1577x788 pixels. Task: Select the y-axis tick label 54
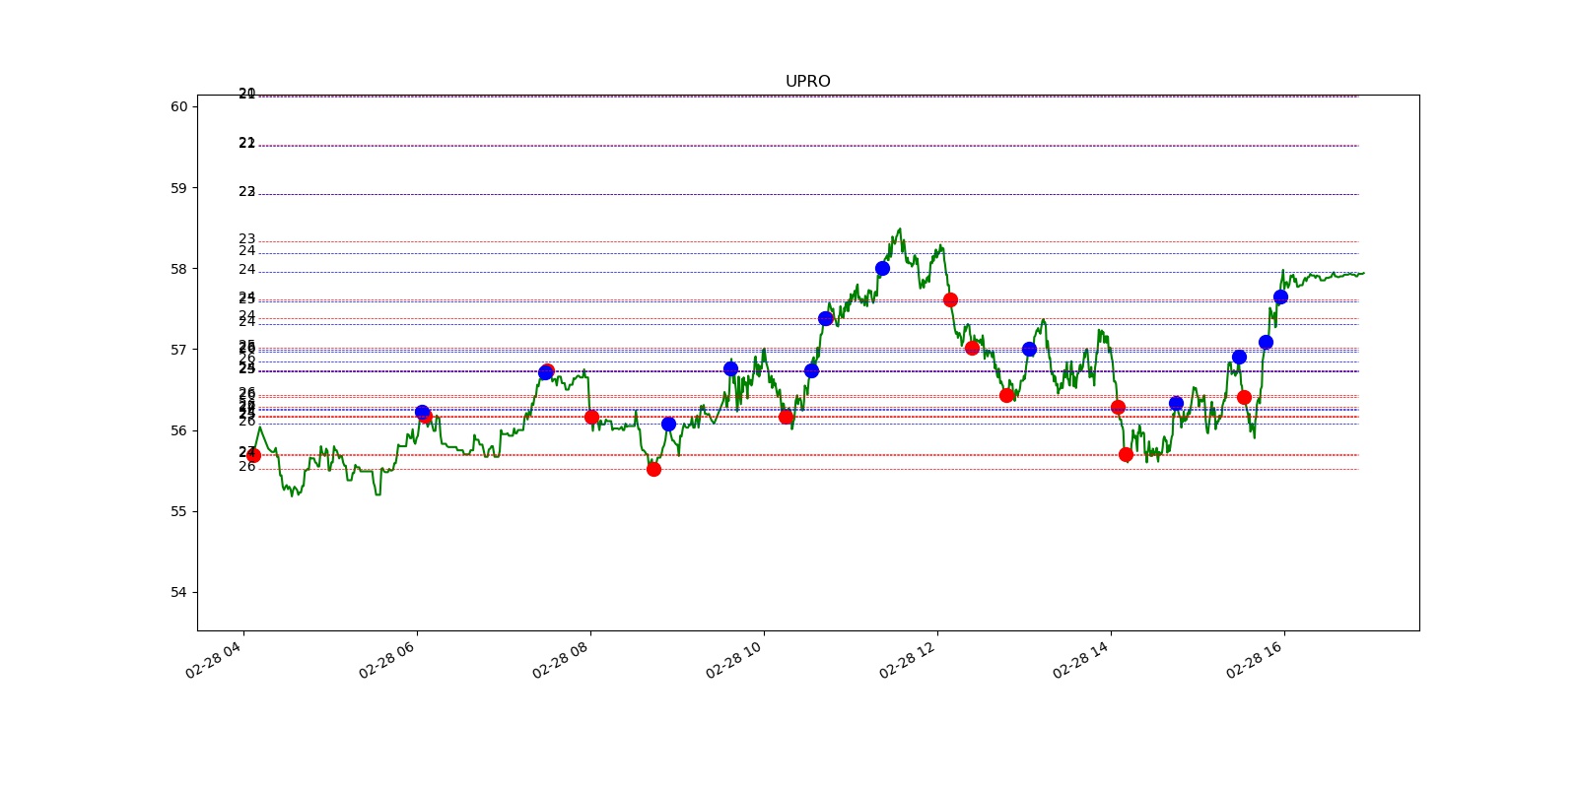178,592
